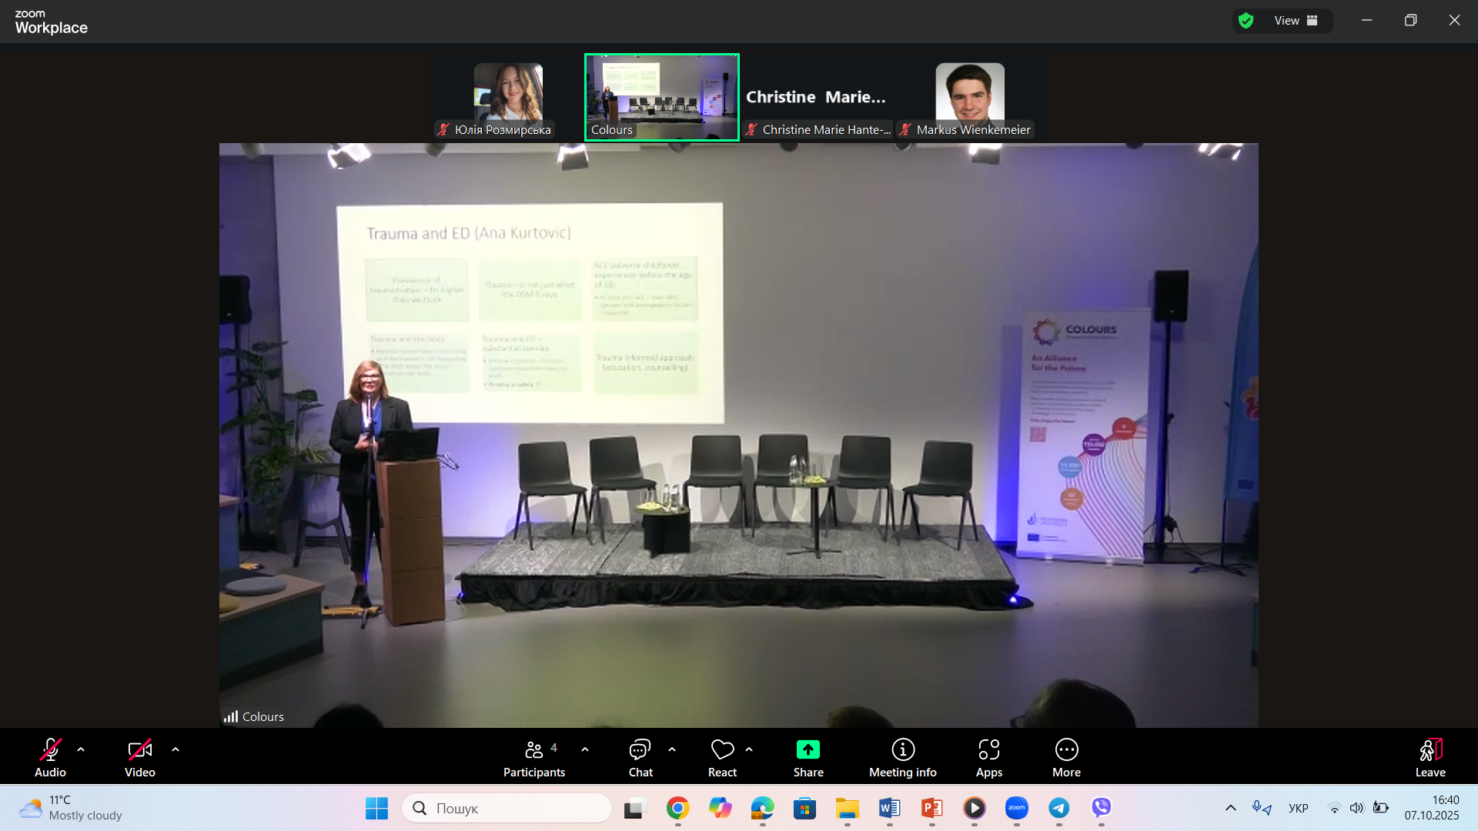Expand video settings arrow
This screenshot has width=1478, height=831.
[x=176, y=749]
